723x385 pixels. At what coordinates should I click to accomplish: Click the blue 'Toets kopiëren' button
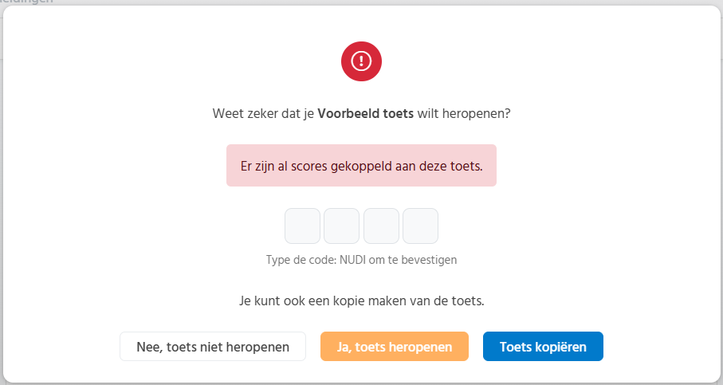pos(543,347)
